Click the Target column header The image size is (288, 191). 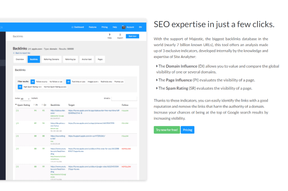tap(71, 105)
